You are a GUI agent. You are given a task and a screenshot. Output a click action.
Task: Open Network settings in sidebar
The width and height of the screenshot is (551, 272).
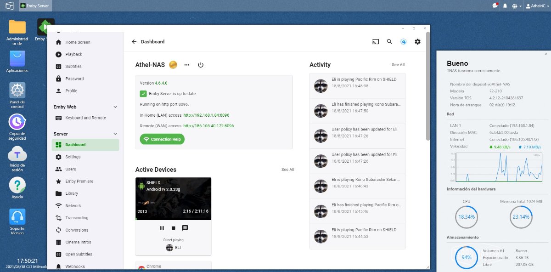point(85,206)
